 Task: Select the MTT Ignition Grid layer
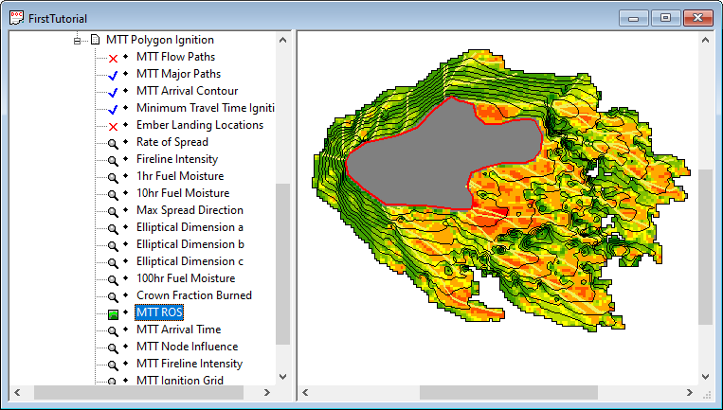pyautogui.click(x=180, y=380)
